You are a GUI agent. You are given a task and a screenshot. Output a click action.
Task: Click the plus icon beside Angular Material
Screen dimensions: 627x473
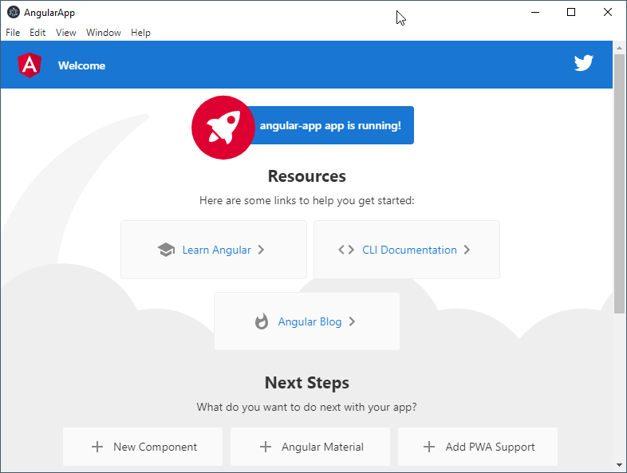[x=266, y=447]
